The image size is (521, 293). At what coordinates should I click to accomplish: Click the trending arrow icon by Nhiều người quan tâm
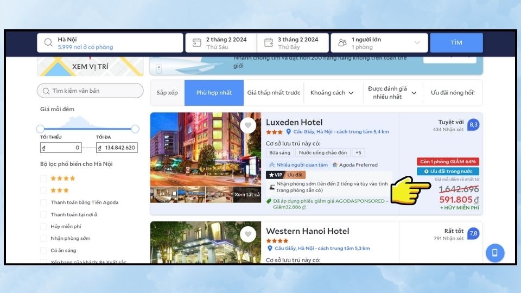pos(272,165)
